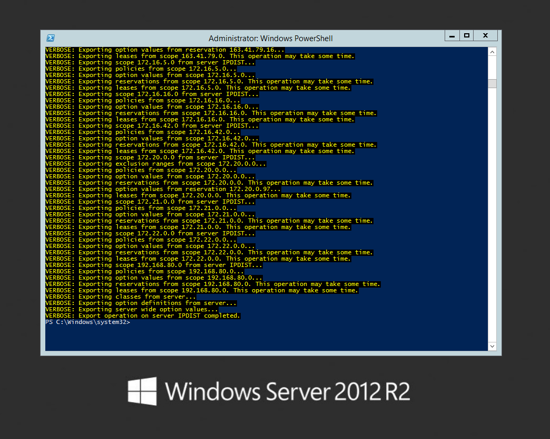
Task: Click the line exporting scope 172.16.5.0
Action: pos(148,62)
